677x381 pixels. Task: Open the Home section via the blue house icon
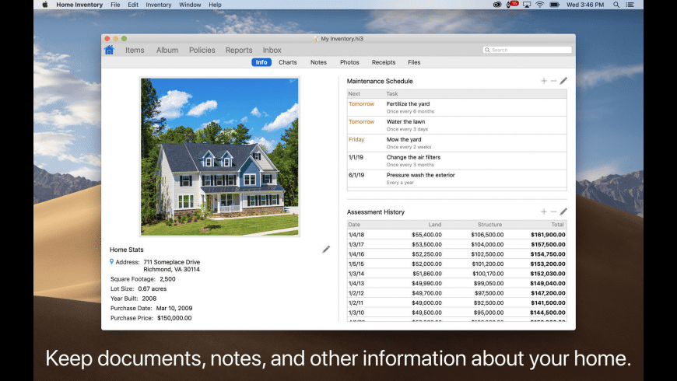tap(109, 50)
